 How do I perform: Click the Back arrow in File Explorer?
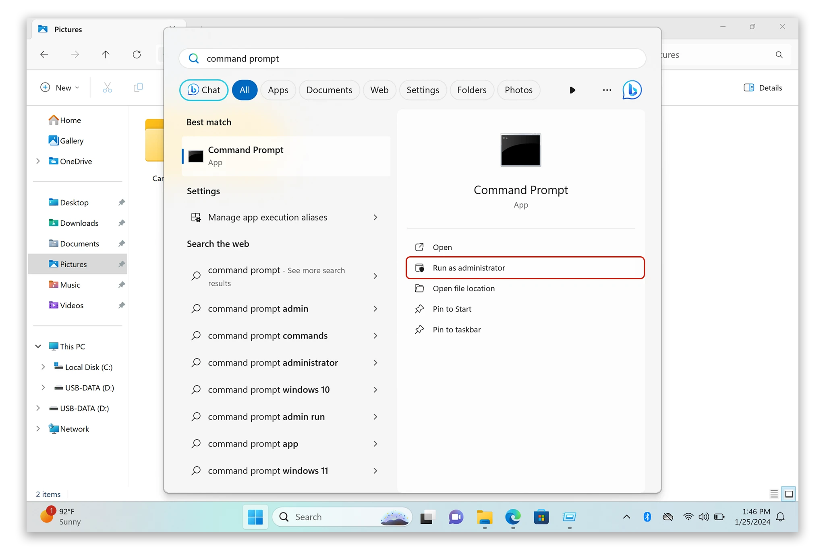44,54
